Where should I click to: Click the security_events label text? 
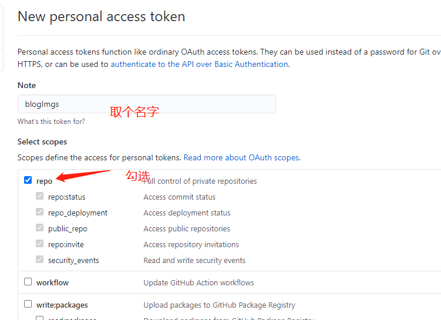click(73, 261)
